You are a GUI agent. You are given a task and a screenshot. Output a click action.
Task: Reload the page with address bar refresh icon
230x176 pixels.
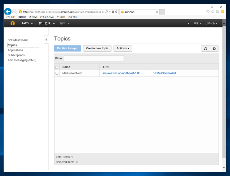click(116, 12)
